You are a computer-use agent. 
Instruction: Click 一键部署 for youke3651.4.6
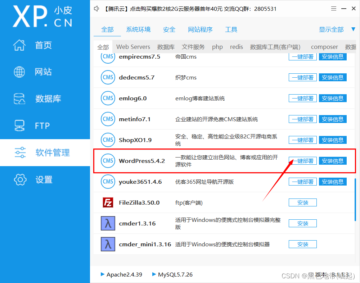point(303,182)
